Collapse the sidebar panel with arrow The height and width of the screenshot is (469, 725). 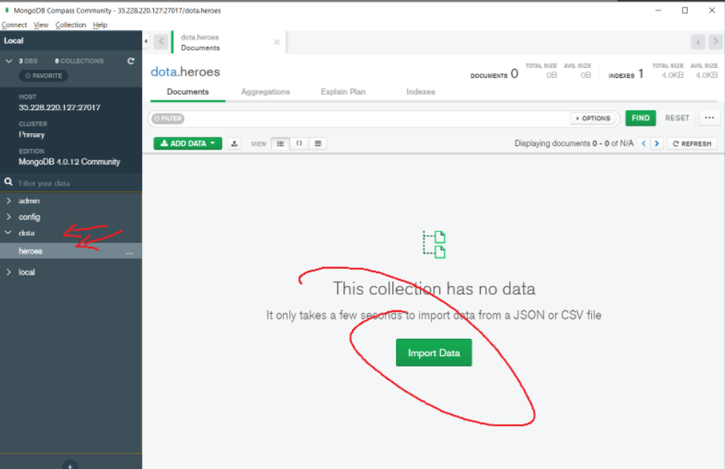[x=146, y=41]
